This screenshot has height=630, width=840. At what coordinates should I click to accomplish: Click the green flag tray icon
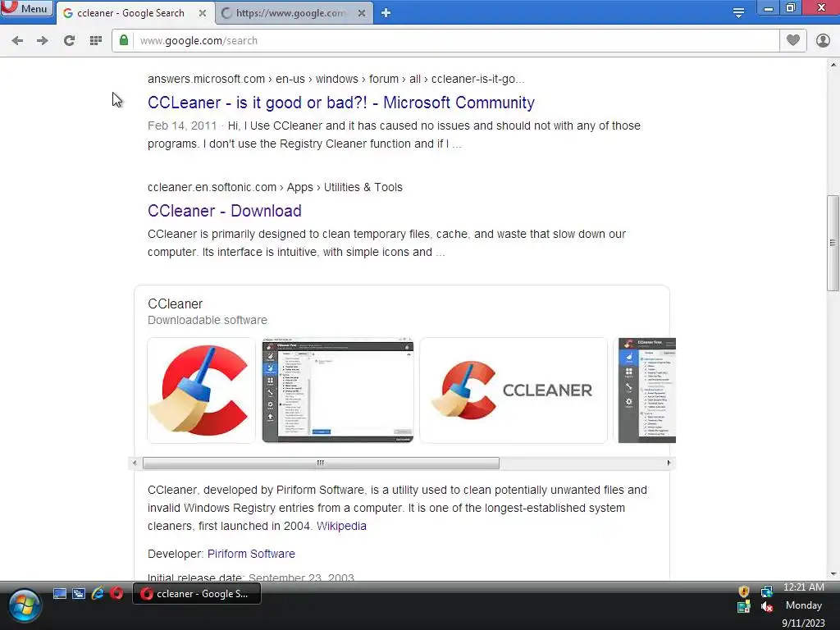click(x=743, y=607)
